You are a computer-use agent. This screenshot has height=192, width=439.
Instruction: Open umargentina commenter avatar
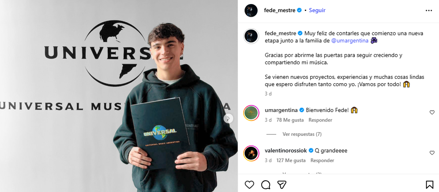tap(251, 113)
